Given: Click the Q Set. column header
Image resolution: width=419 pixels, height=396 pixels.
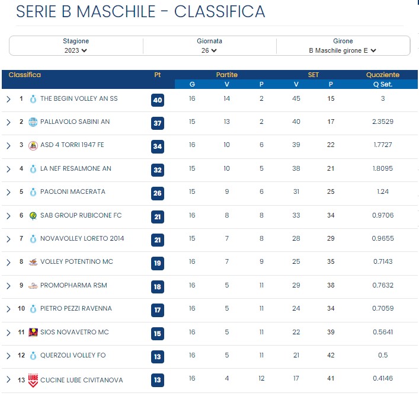Looking at the screenshot, I should [x=383, y=84].
